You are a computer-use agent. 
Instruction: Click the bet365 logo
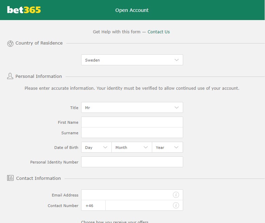(x=24, y=10)
